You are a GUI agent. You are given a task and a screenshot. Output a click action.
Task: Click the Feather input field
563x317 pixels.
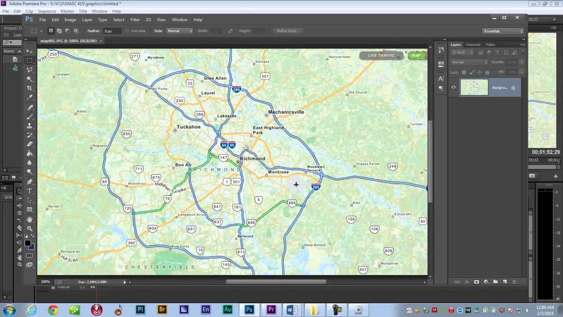[112, 31]
